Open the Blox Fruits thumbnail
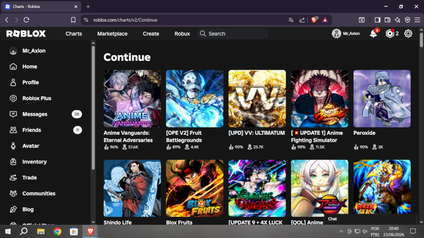 coord(195,188)
